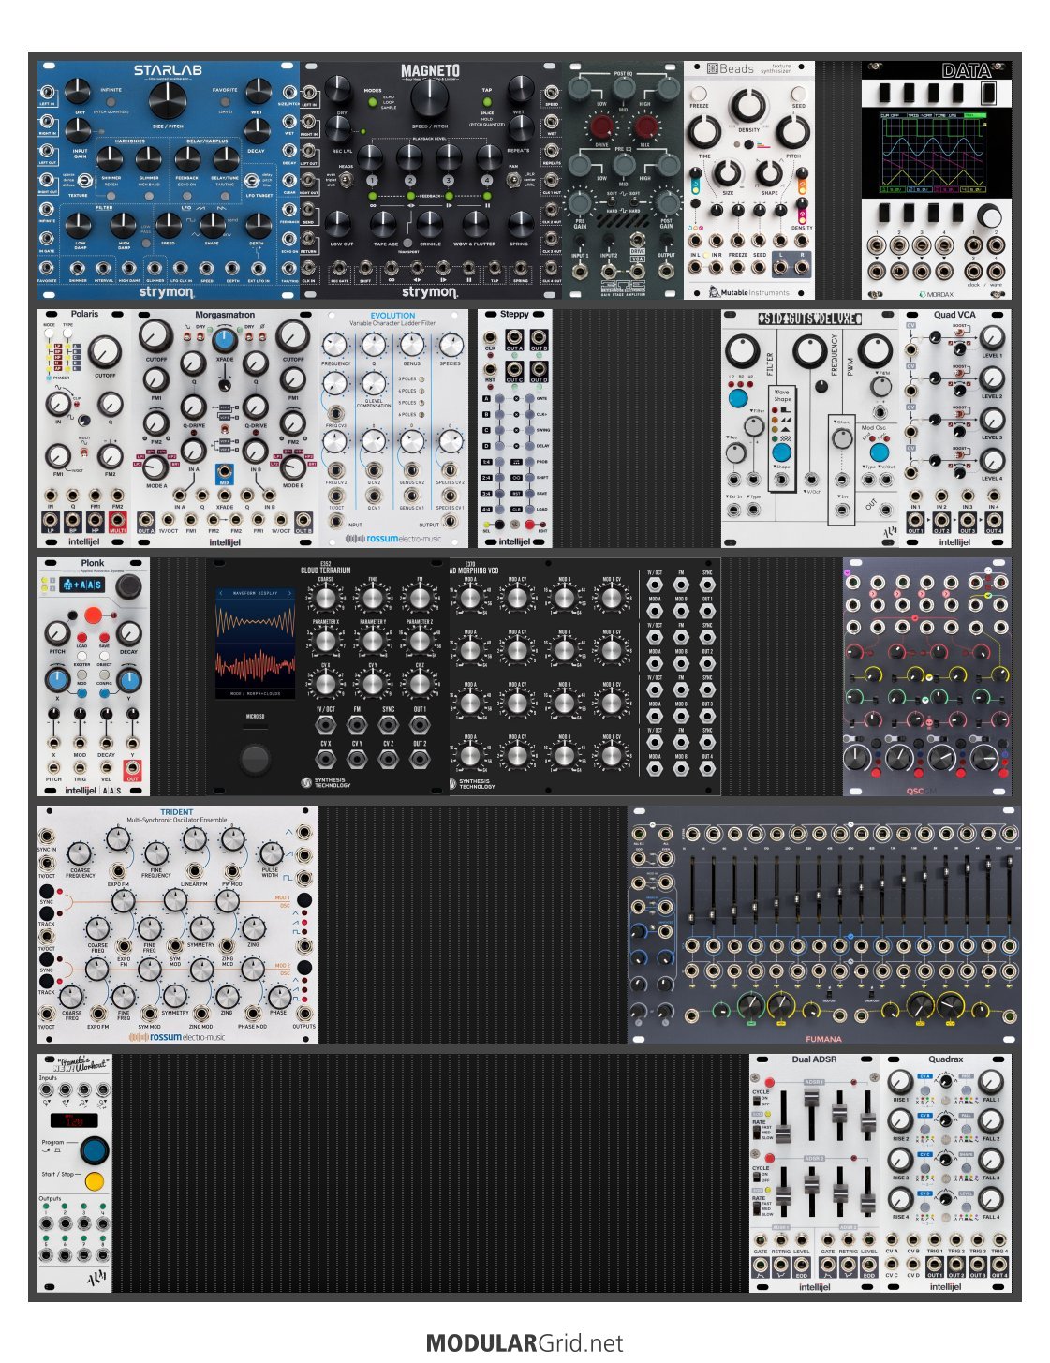Image resolution: width=1050 pixels, height=1363 pixels.
Task: Click the LEVEL 1 knob on Quad VCA
Action: pos(992,338)
